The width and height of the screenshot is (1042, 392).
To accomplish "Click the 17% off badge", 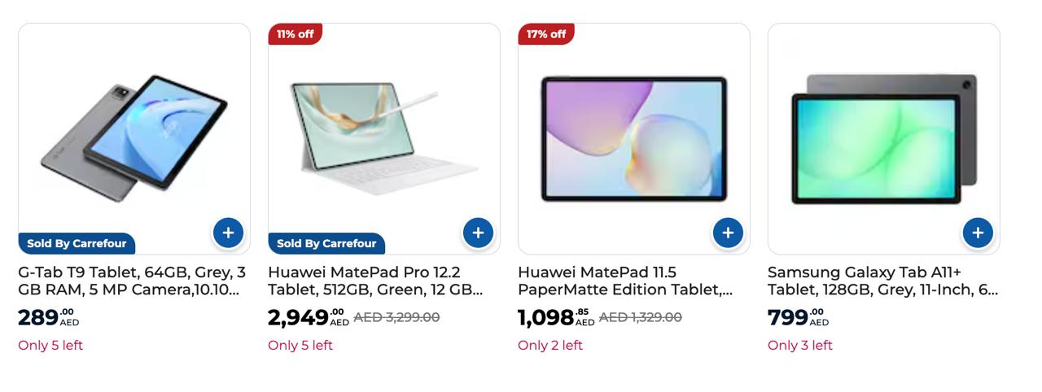I will tap(545, 34).
